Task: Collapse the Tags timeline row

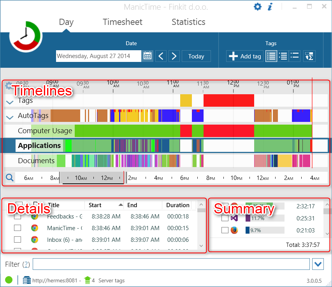Action: [9, 102]
